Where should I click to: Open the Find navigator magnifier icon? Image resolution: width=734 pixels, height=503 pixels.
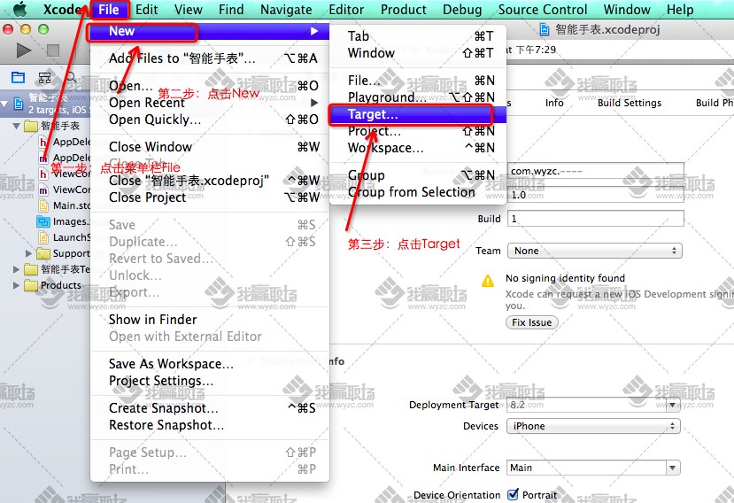[71, 77]
